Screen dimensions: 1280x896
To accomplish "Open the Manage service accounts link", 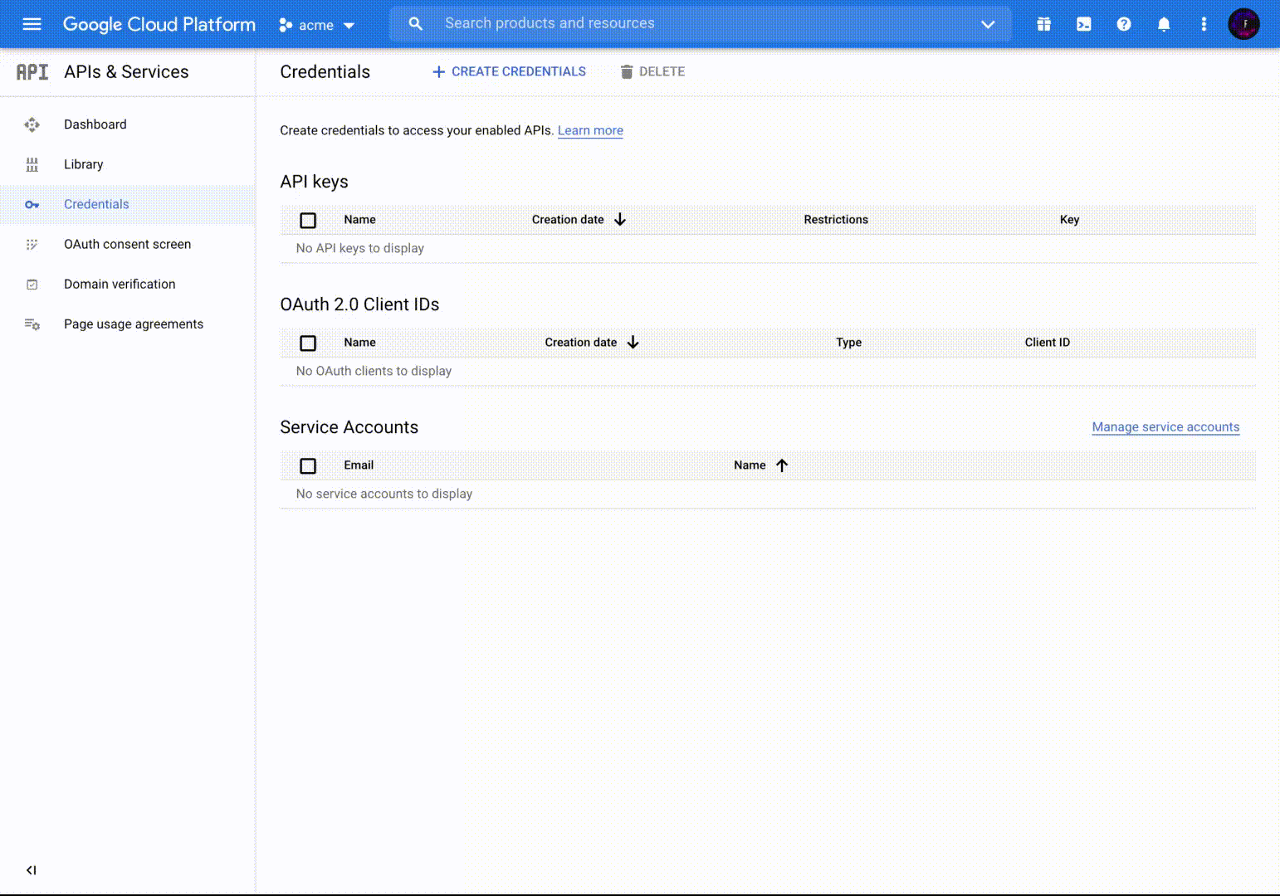I will pos(1165,426).
